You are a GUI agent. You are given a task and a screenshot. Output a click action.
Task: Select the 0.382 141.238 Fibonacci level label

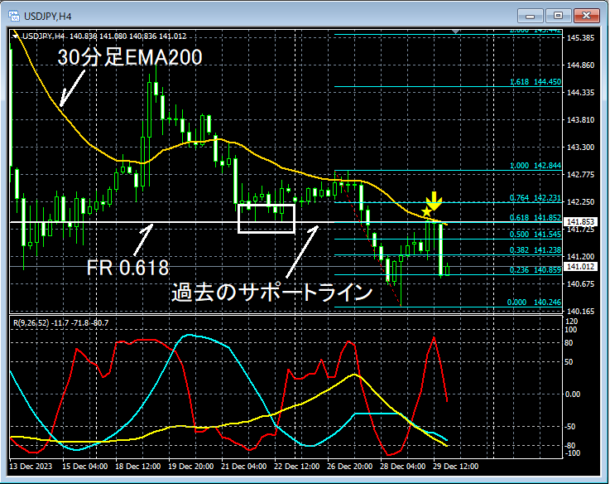tap(536, 250)
